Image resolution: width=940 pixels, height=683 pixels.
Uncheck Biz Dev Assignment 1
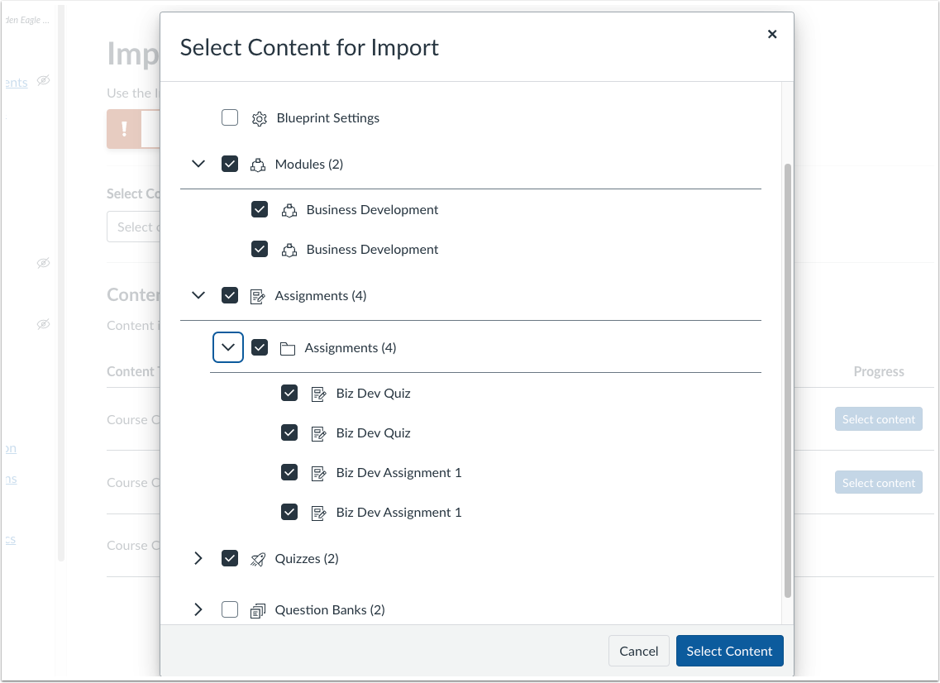coord(289,472)
